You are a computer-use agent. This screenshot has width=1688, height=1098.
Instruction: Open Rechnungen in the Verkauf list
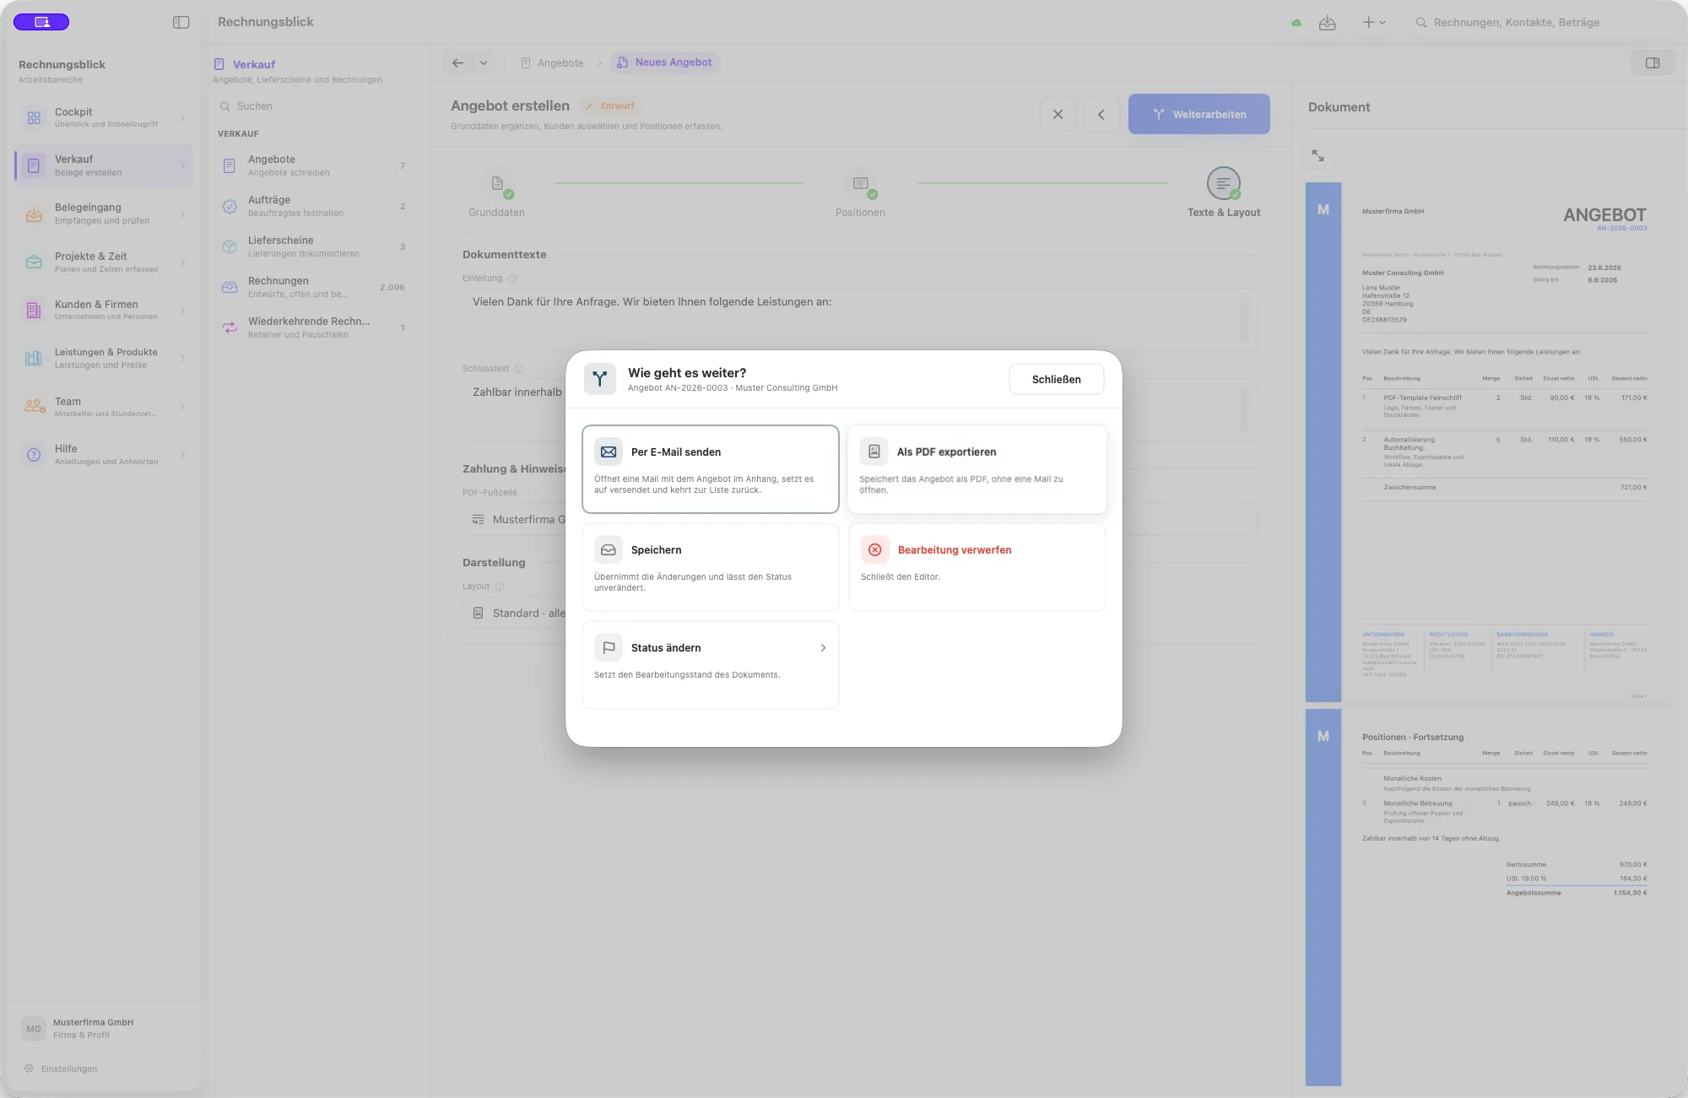coord(314,287)
